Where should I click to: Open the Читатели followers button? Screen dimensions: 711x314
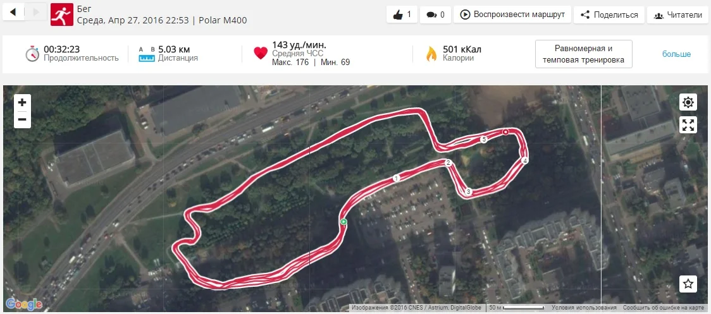coord(678,15)
